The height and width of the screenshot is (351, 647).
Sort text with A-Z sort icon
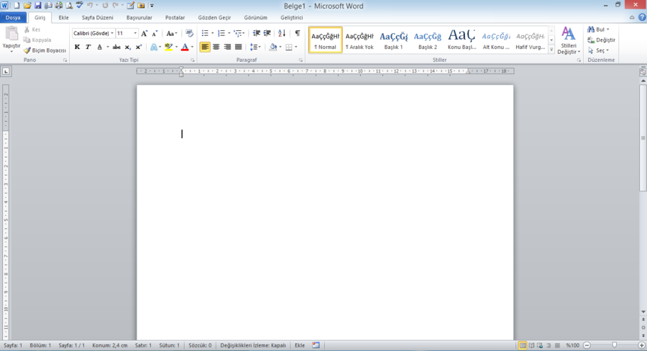pyautogui.click(x=282, y=34)
